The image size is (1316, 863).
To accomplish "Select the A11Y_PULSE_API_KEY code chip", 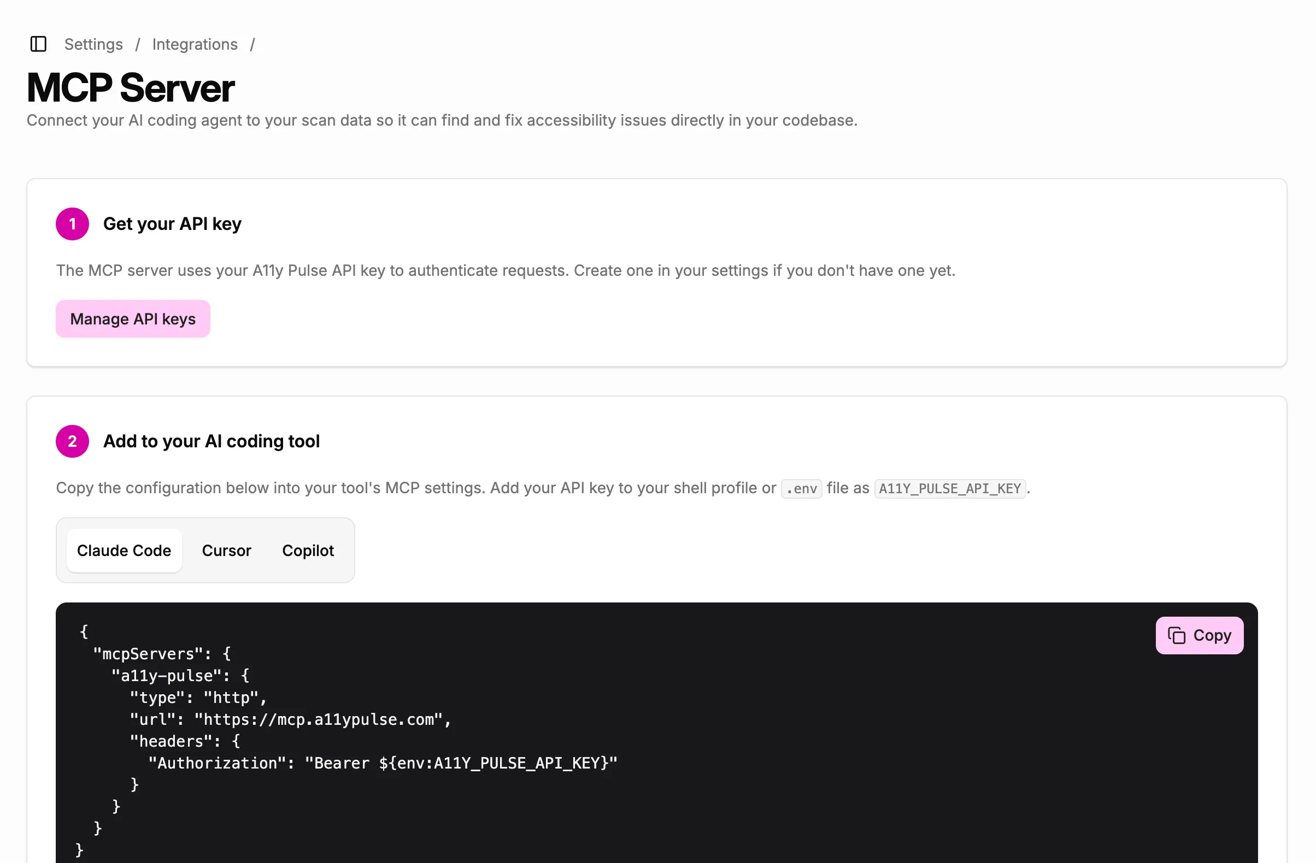I will [x=949, y=488].
